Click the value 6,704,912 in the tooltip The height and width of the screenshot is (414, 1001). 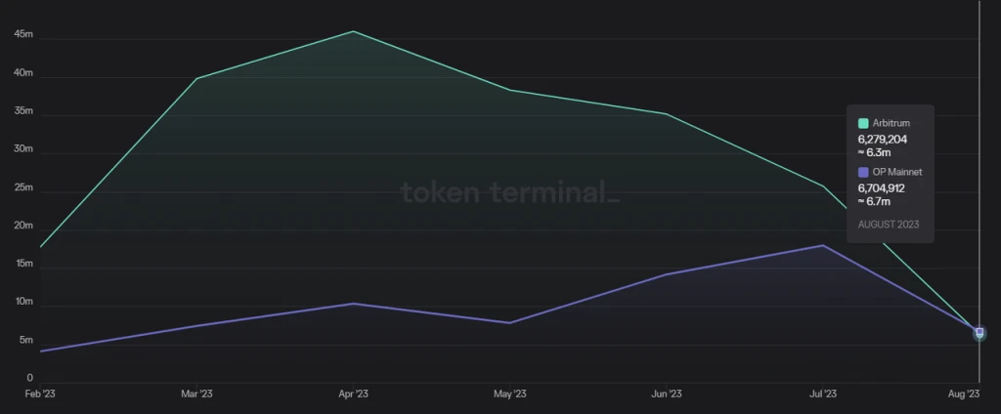click(881, 188)
